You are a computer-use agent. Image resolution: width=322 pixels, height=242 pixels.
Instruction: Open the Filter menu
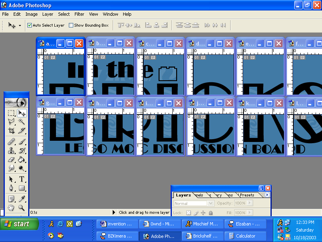[79, 14]
